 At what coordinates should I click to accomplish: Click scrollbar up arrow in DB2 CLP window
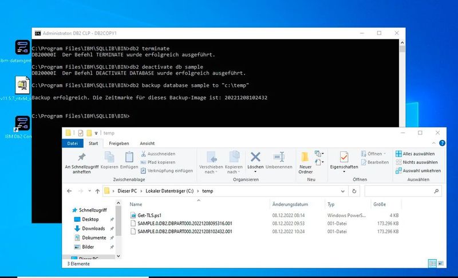tap(402, 42)
